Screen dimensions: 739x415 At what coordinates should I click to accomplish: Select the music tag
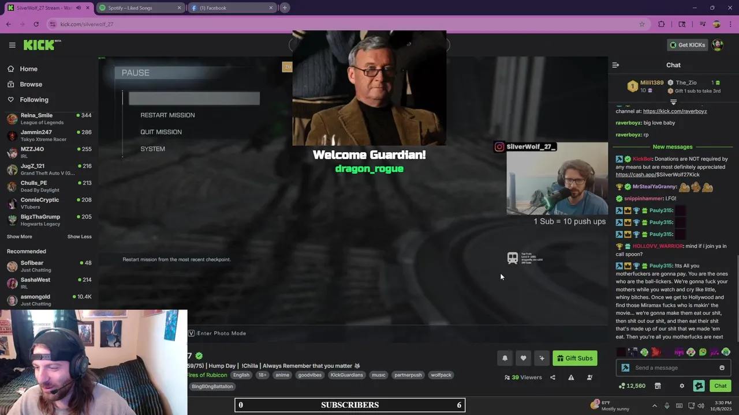(x=378, y=375)
